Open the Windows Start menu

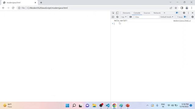click(x=67, y=106)
